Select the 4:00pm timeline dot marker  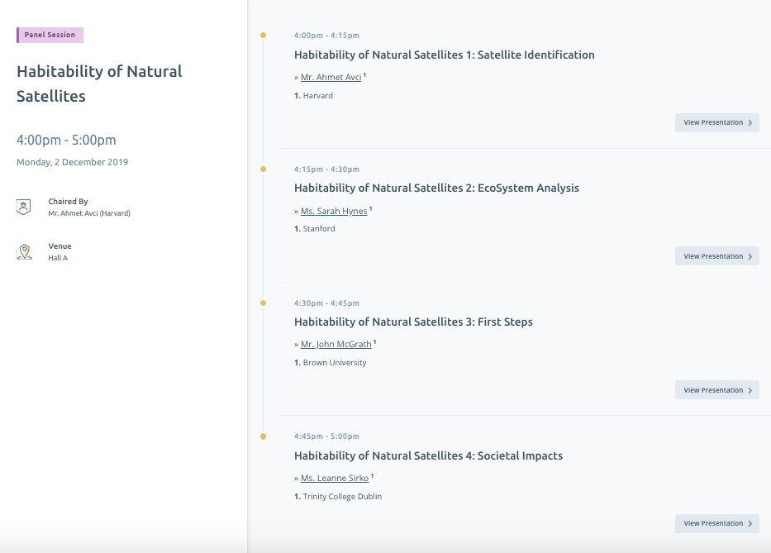(x=263, y=36)
